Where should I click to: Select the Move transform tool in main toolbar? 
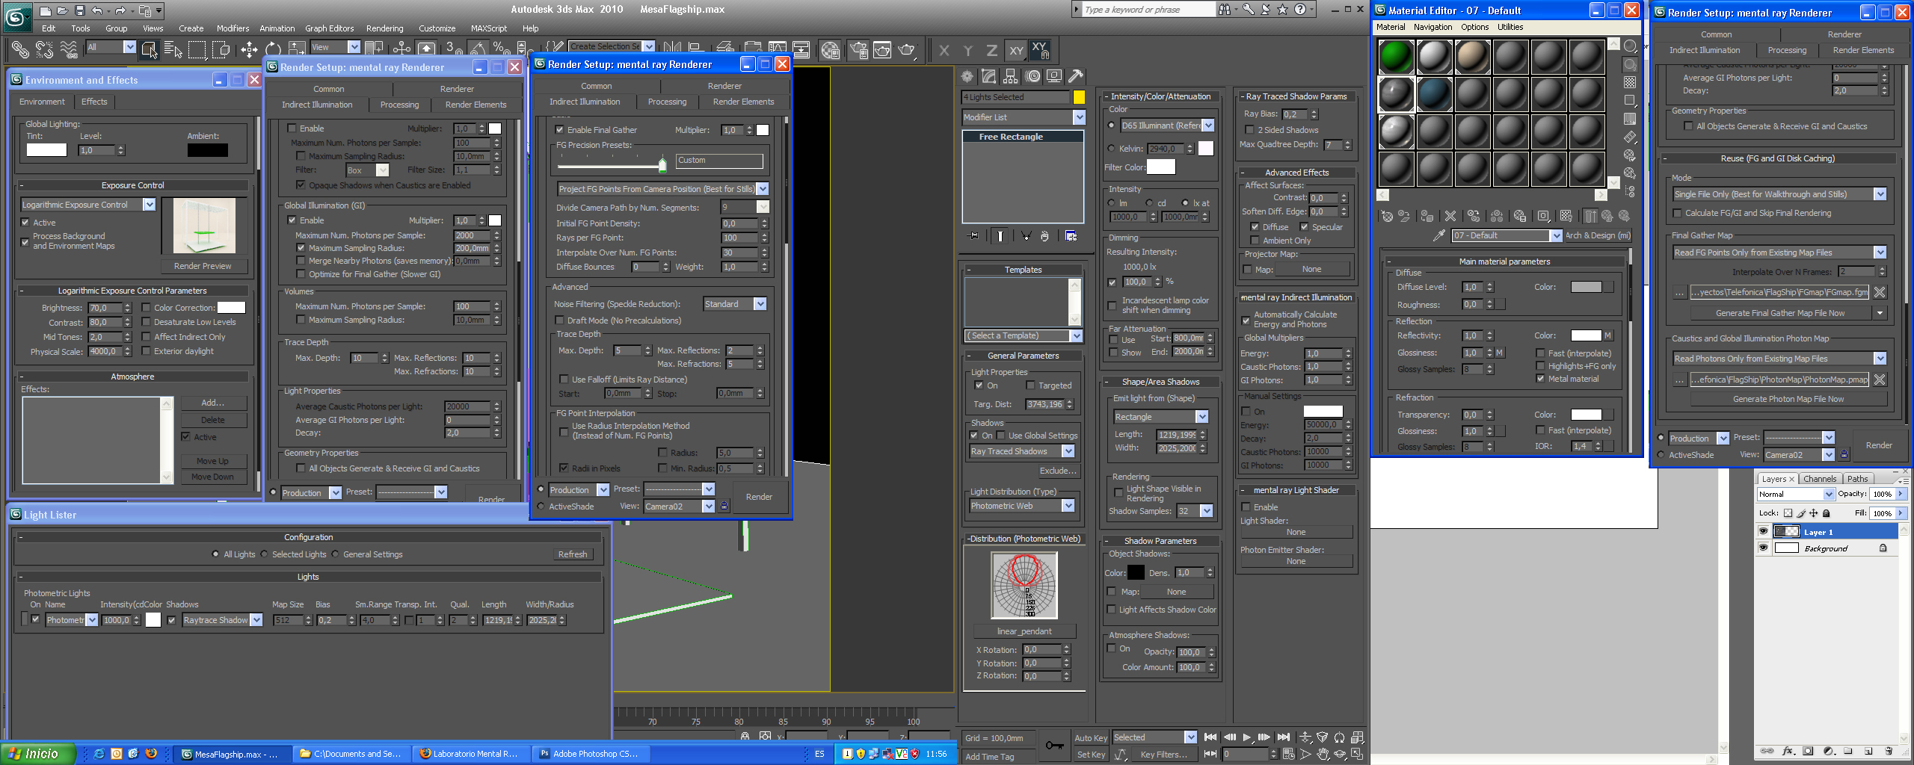249,49
